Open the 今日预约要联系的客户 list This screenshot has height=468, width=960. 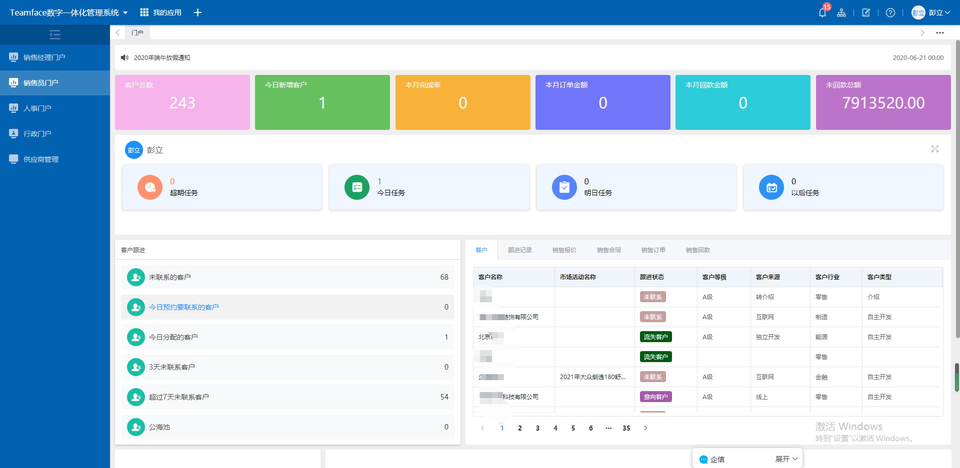coord(184,307)
